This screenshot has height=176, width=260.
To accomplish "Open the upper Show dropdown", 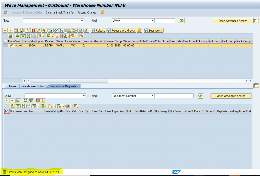I will (82, 21).
